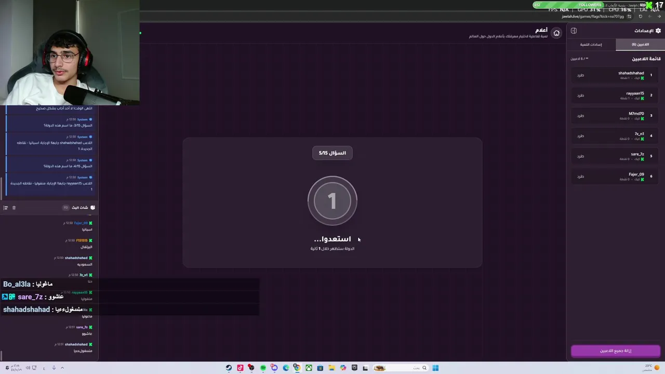Click the list icon in stream chat header
665x374 pixels.
(x=6, y=208)
